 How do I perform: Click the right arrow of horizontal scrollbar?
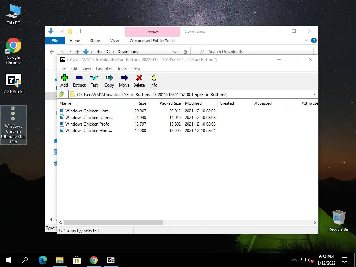click(x=315, y=222)
